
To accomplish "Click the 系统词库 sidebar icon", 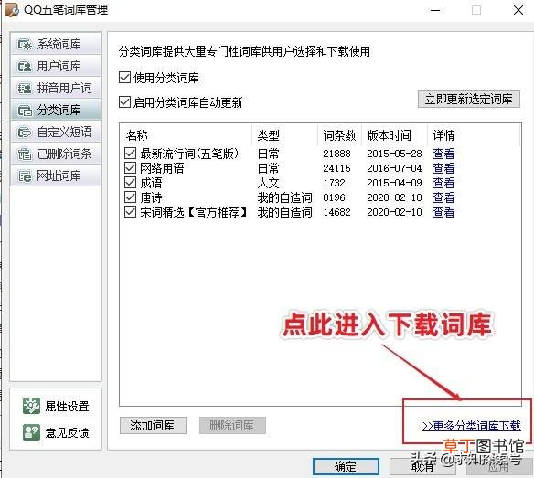I will (25, 44).
